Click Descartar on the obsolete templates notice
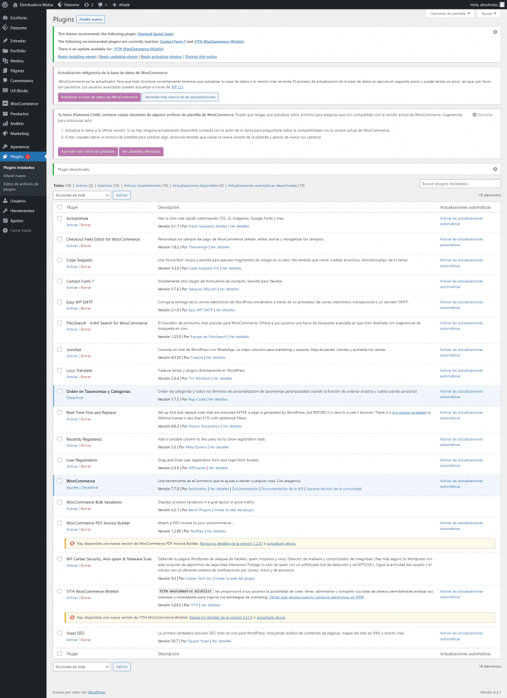 482,115
